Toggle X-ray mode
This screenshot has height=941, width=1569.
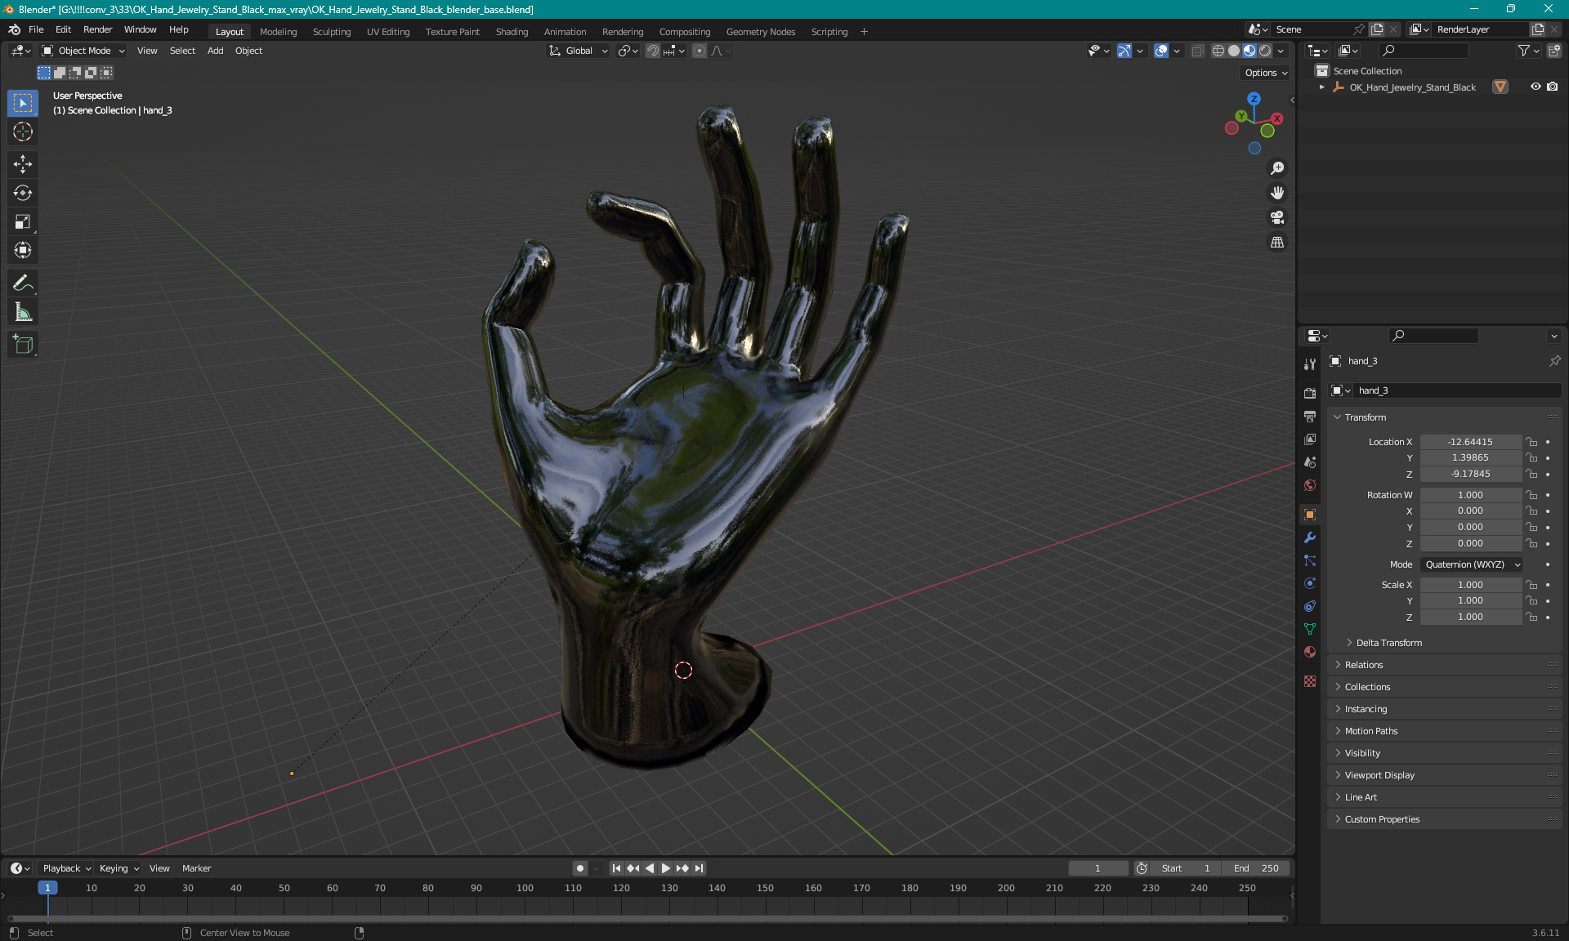coord(1197,51)
